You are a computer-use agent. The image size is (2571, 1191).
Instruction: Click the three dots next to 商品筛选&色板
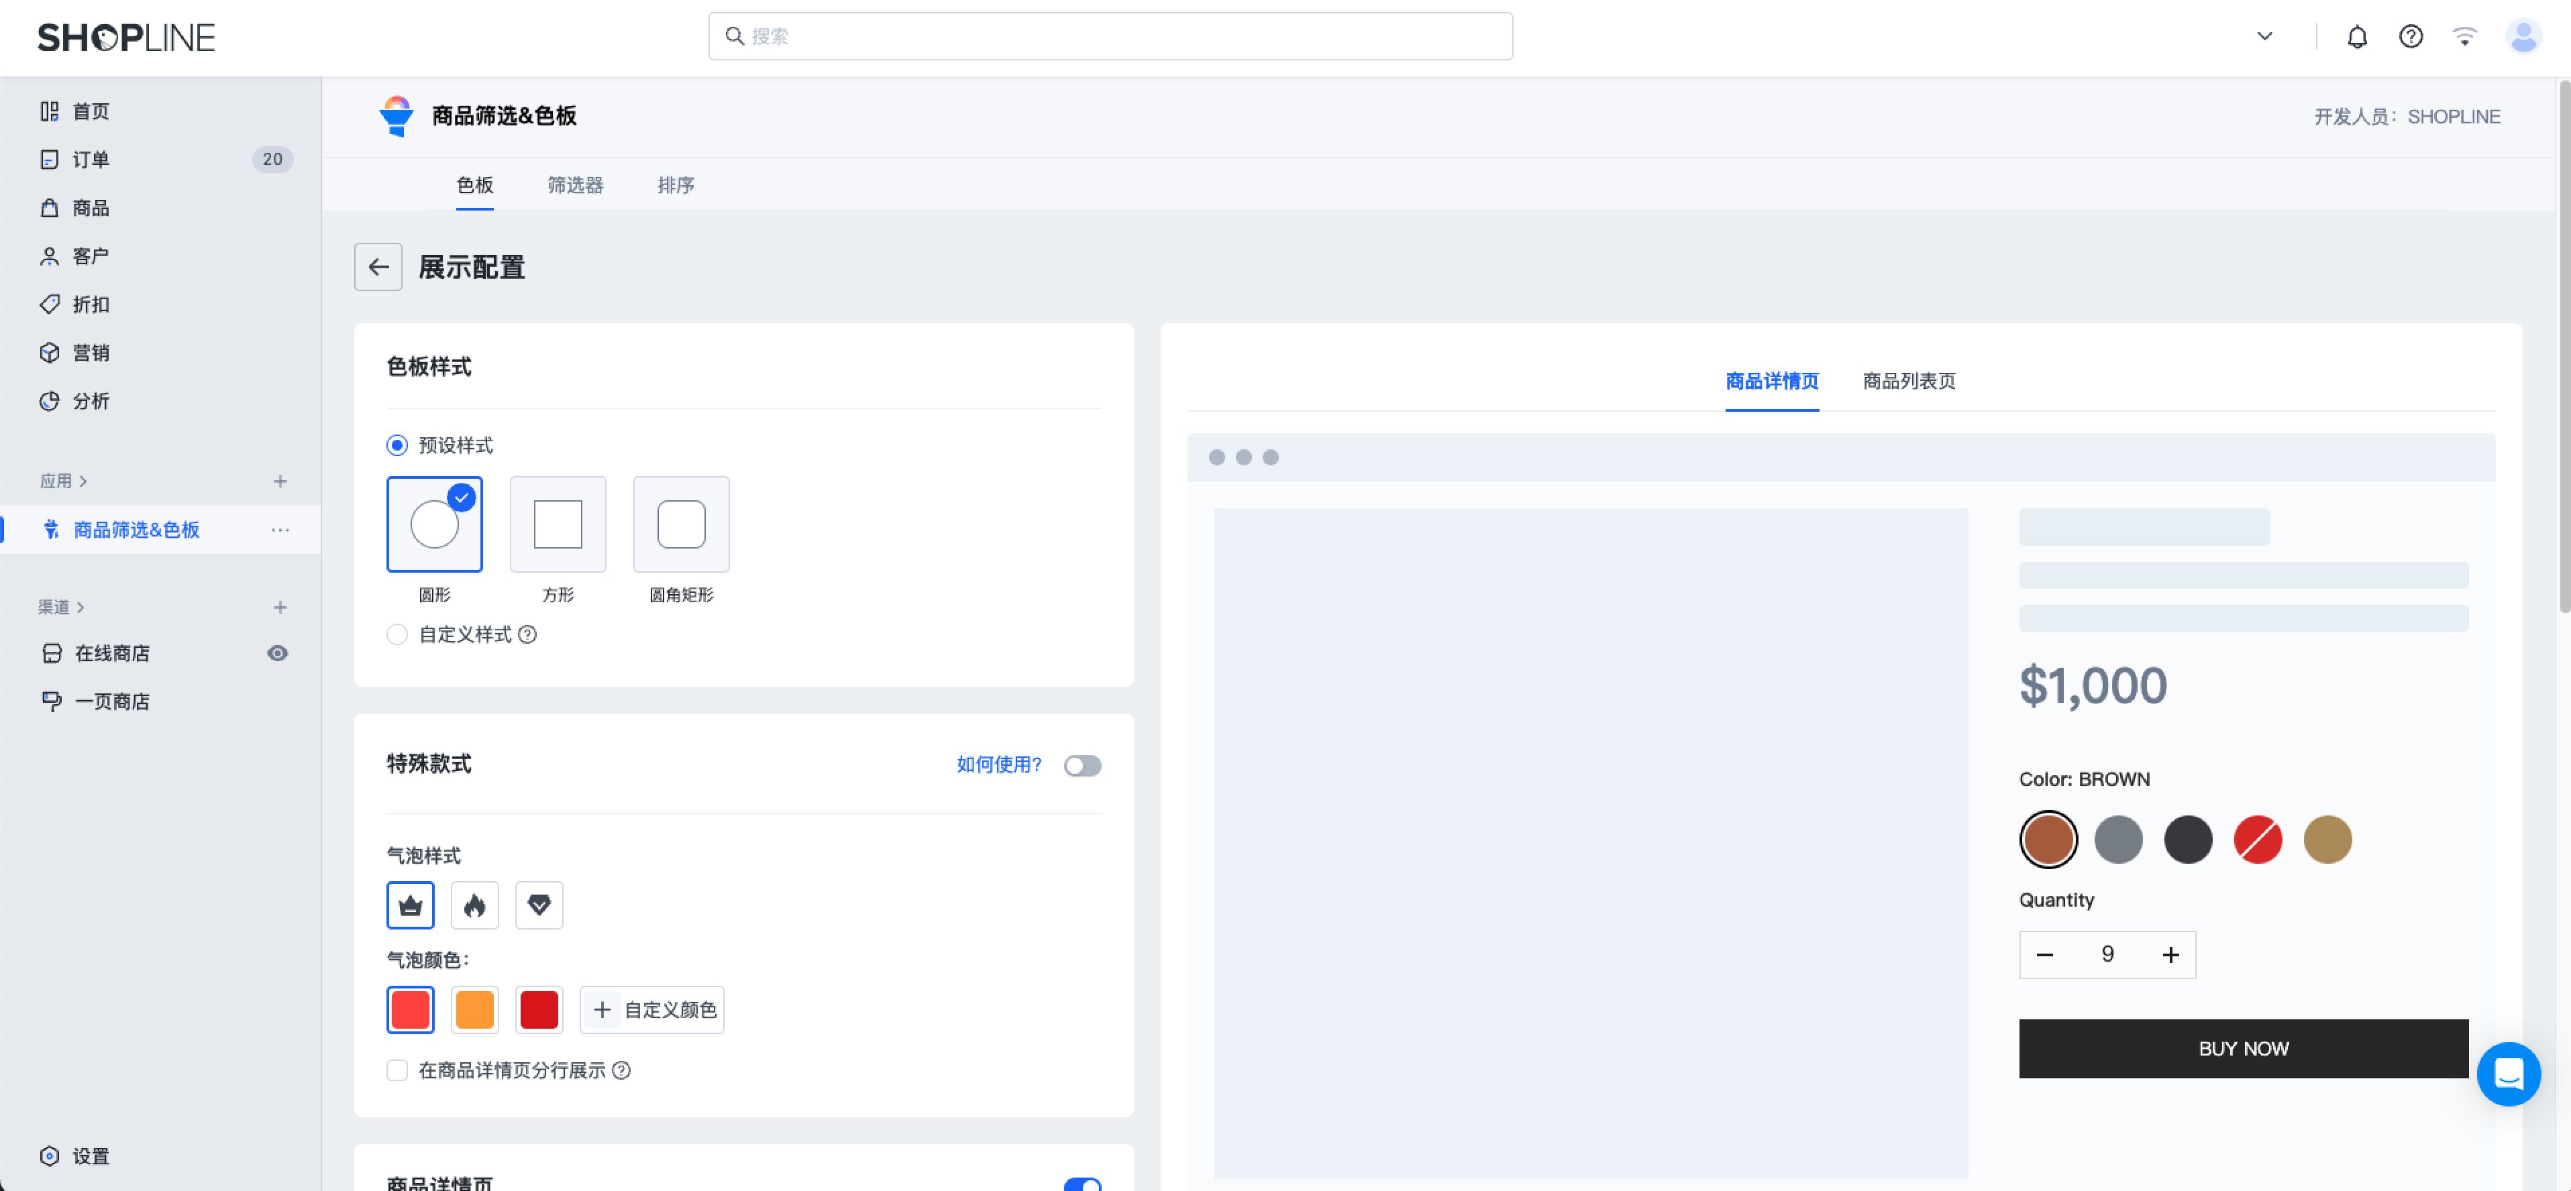point(280,530)
